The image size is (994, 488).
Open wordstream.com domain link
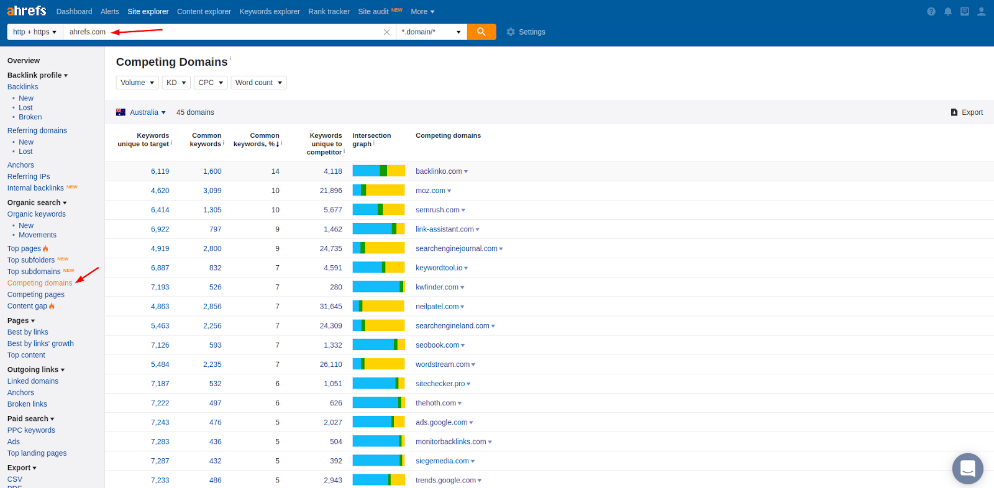click(443, 364)
